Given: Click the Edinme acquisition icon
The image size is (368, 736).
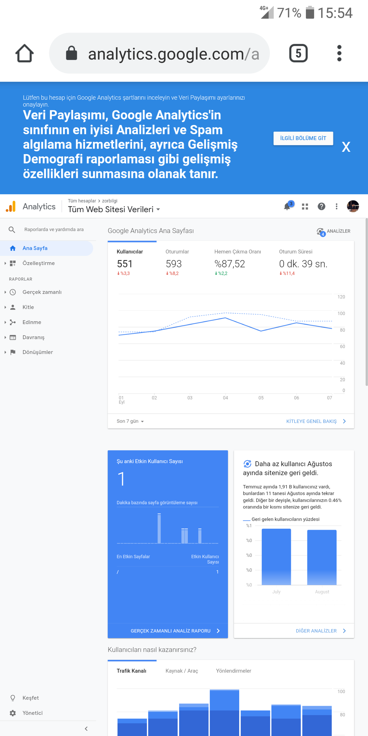Looking at the screenshot, I should click(13, 322).
